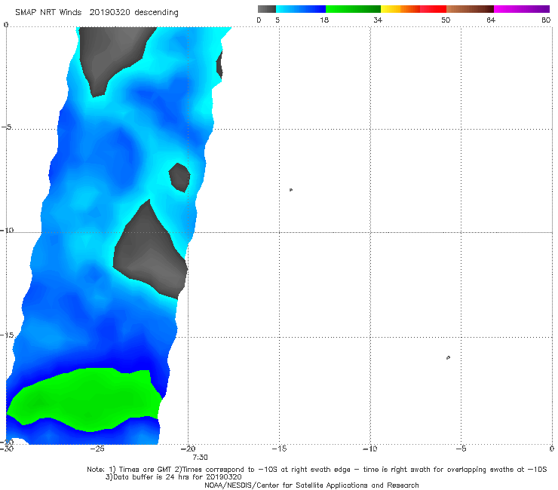558x490 pixels.
Task: Pick the magenta-purple 64-80 color bar segment
Action: coord(522,9)
